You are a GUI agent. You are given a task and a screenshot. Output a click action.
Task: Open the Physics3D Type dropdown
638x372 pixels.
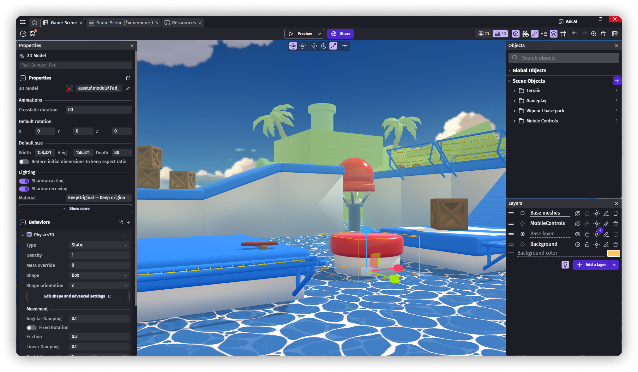click(x=99, y=245)
